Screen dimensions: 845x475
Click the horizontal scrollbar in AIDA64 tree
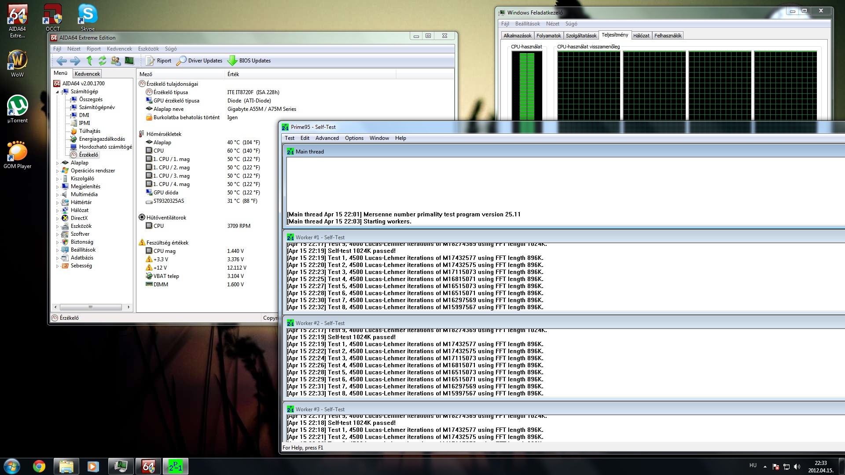pos(91,307)
